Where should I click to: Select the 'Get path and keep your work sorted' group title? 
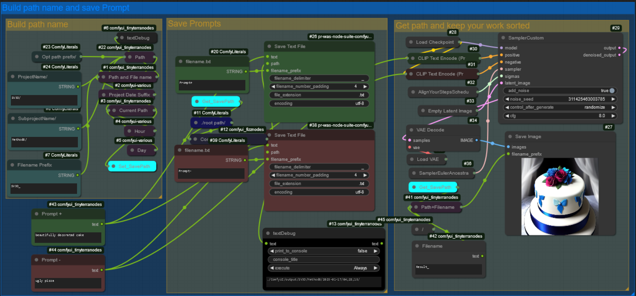pyautogui.click(x=462, y=26)
